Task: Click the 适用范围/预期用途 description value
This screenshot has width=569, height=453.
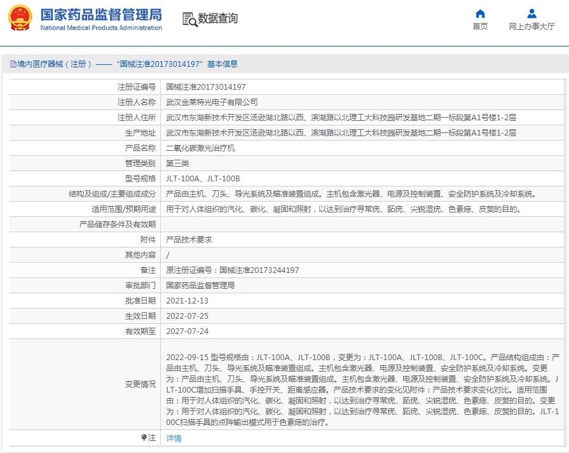Action: click(x=344, y=209)
